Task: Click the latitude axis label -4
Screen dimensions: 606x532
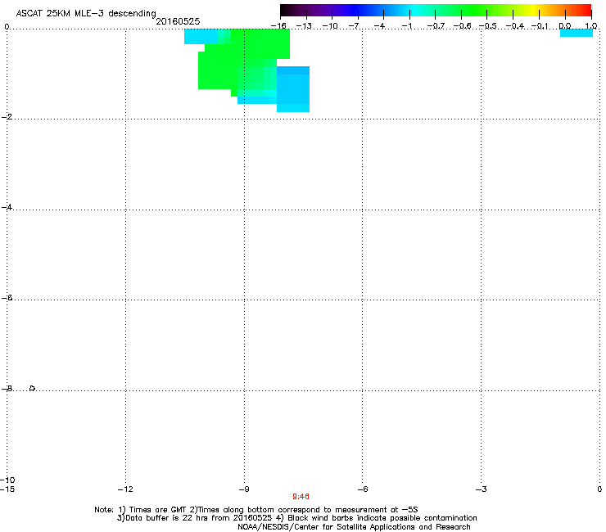Action: (x=7, y=207)
